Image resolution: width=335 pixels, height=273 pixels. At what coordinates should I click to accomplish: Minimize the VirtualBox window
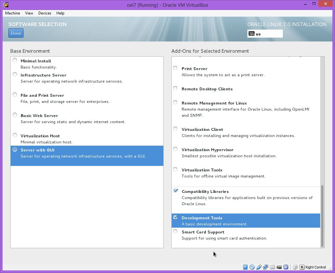[x=305, y=4]
